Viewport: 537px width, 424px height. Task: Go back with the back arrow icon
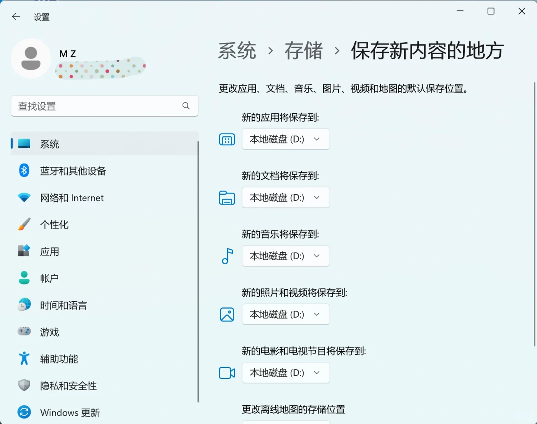(x=16, y=16)
